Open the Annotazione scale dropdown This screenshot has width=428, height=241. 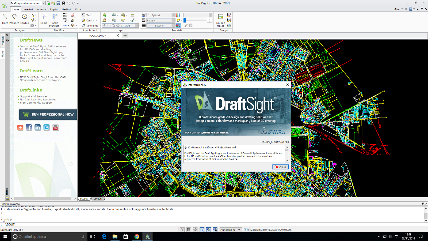pyautogui.click(x=239, y=230)
